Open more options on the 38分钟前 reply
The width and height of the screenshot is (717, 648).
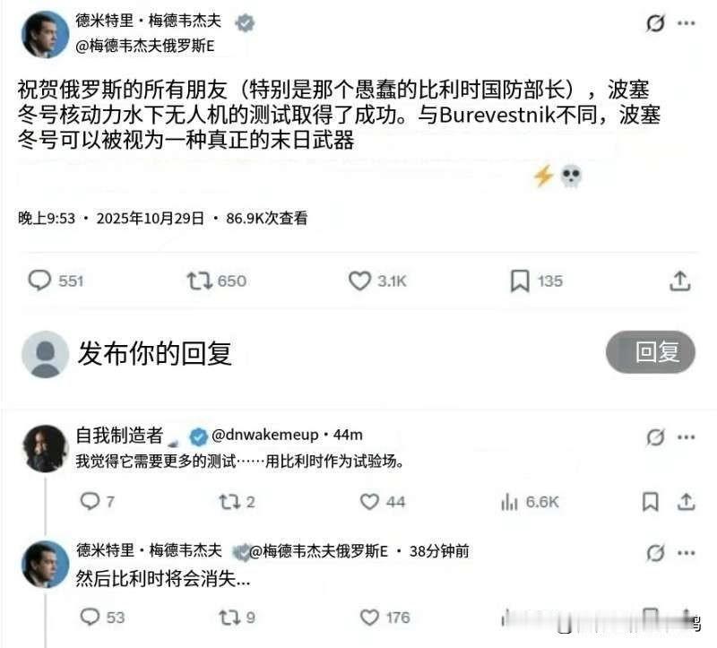[x=686, y=552]
